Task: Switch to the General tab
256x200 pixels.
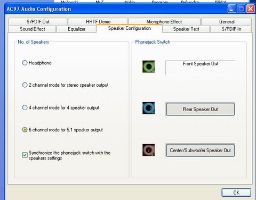Action: [x=227, y=22]
